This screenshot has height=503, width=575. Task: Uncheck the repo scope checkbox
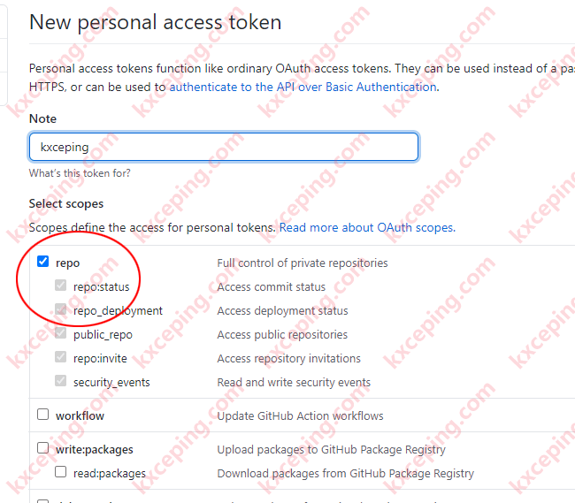point(43,262)
